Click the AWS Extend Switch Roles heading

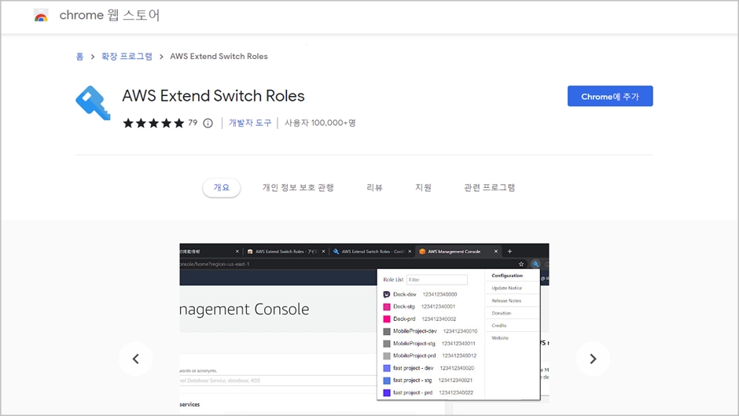(214, 96)
